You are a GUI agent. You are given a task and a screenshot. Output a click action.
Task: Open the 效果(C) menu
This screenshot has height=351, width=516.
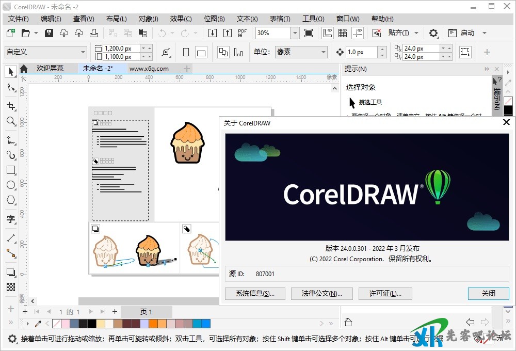(181, 19)
